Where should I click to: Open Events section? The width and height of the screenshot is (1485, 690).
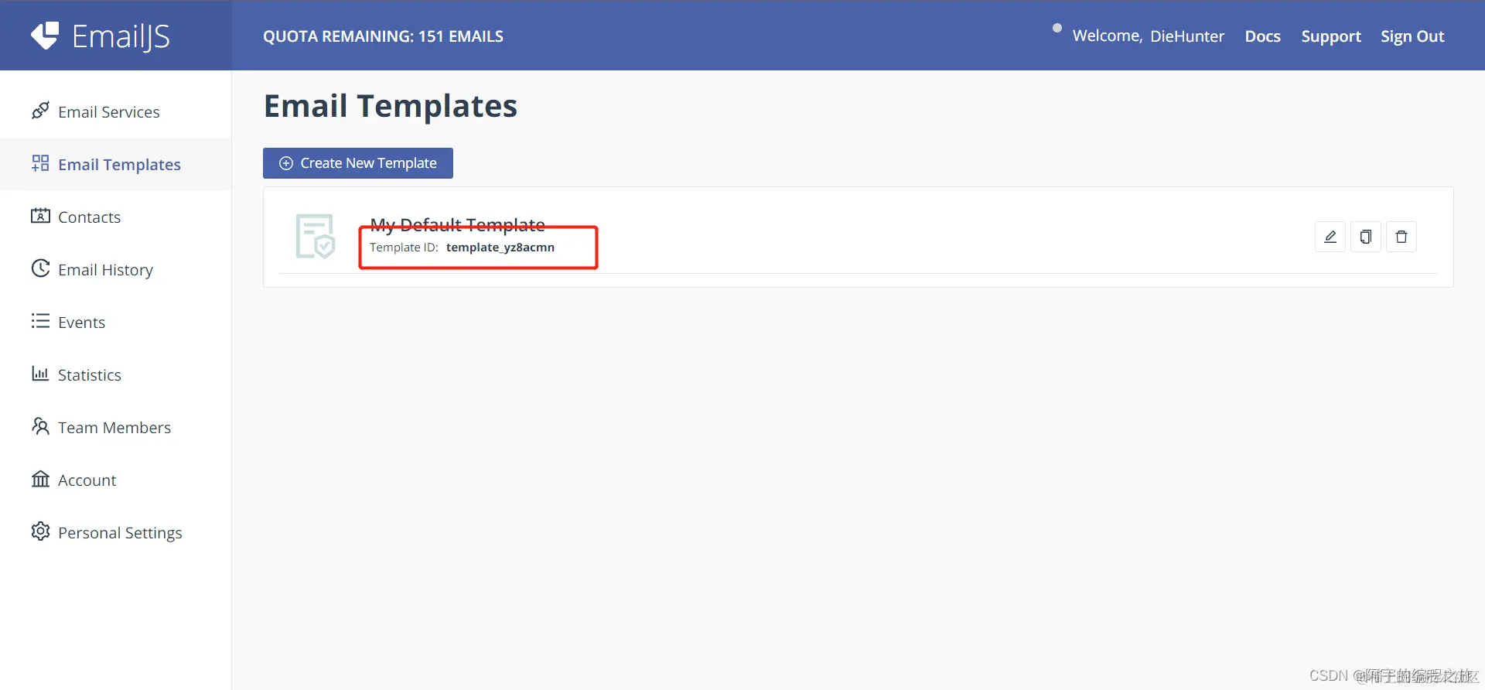tap(115, 323)
